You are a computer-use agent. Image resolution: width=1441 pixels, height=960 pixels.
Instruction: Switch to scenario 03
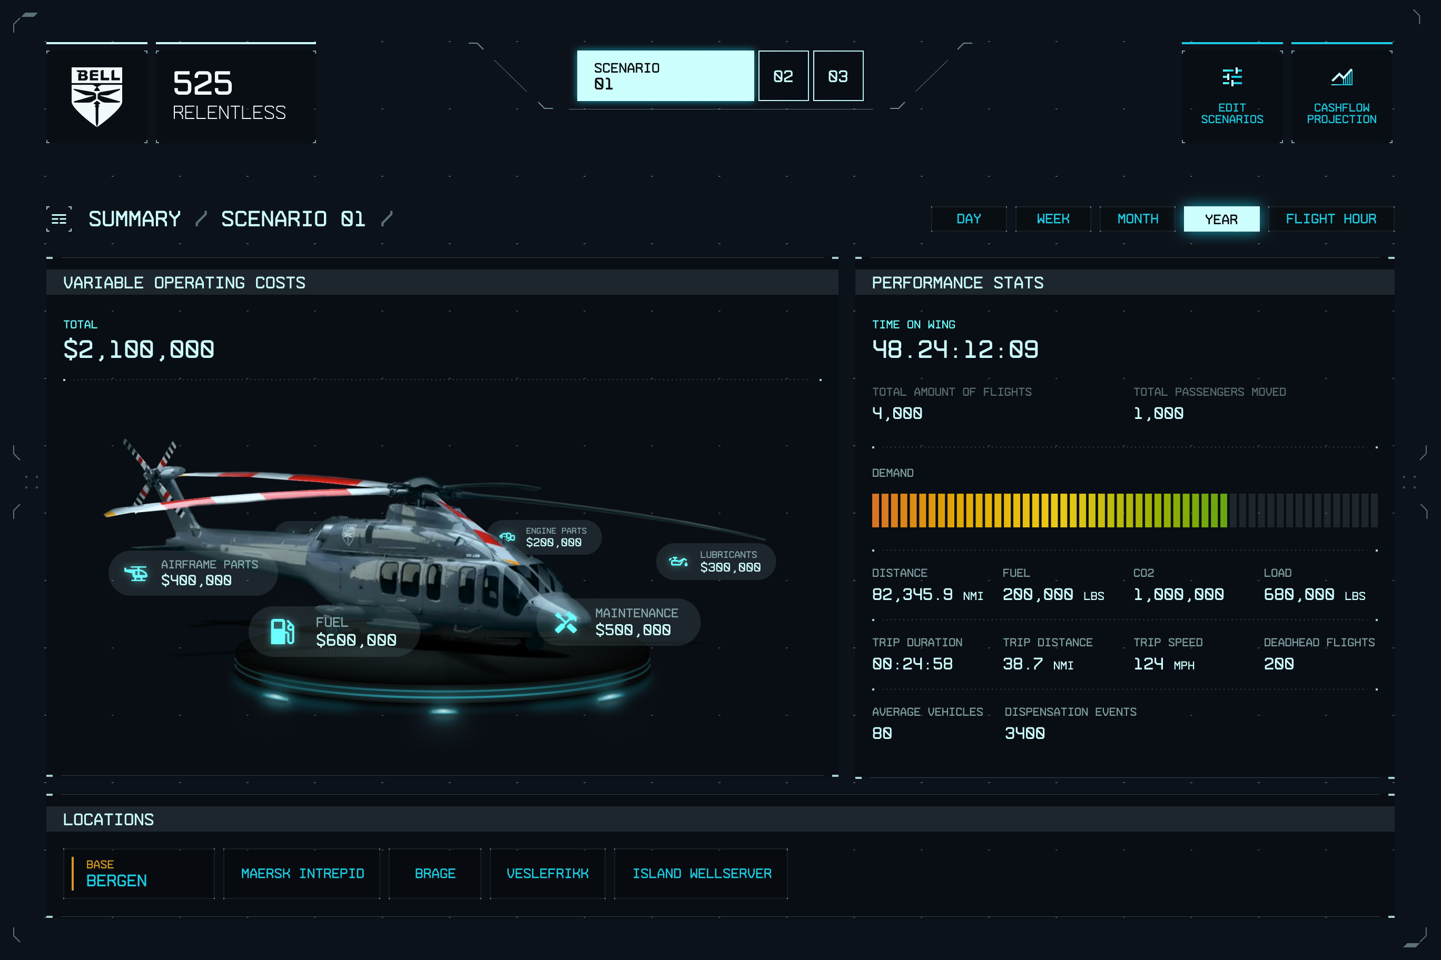click(838, 76)
